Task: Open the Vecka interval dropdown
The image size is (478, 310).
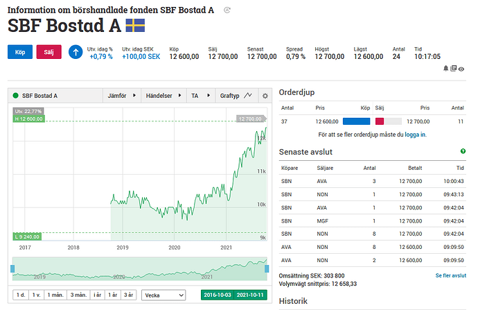Action: click(x=163, y=295)
